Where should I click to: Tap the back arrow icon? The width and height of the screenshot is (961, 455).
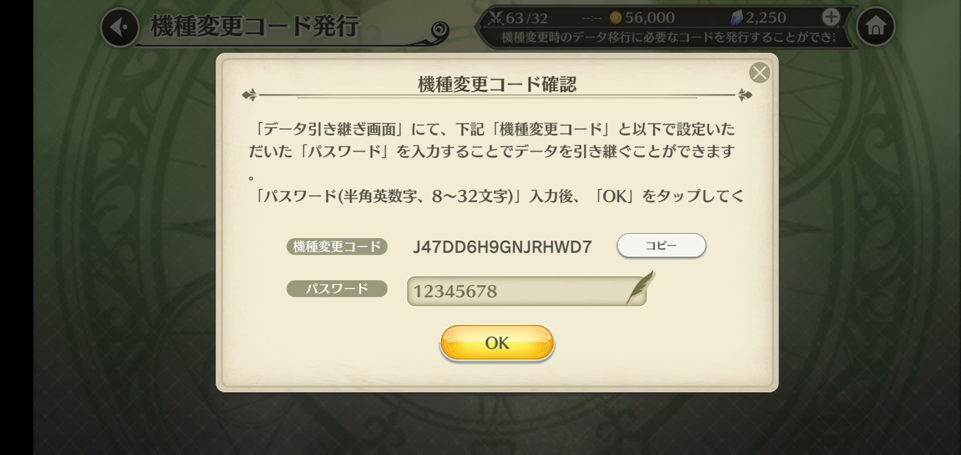pyautogui.click(x=120, y=27)
